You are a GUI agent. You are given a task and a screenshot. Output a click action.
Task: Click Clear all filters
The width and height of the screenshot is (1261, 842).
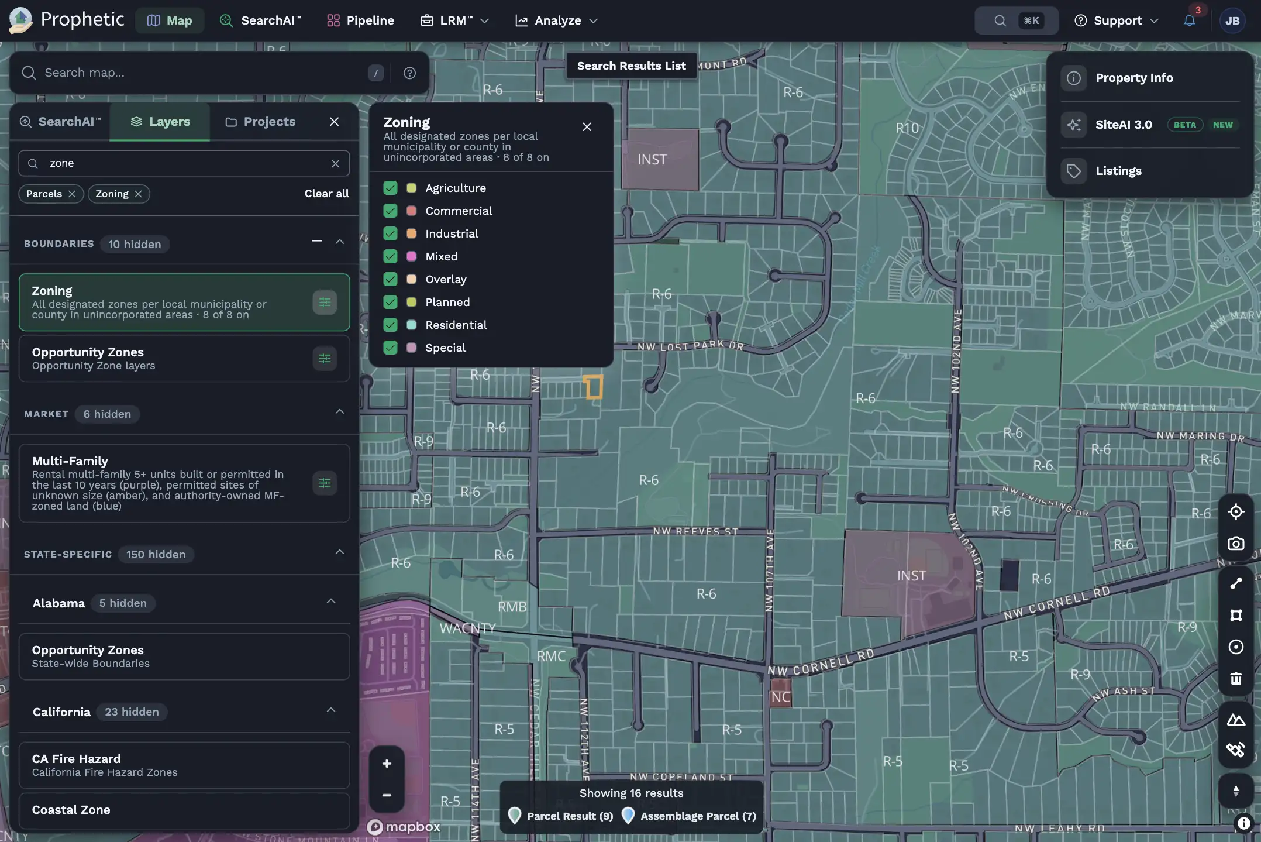pos(326,194)
